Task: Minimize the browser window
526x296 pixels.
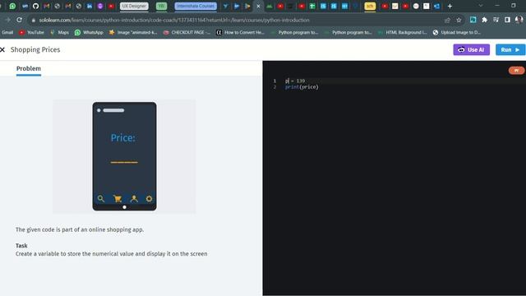Action: coord(497,6)
